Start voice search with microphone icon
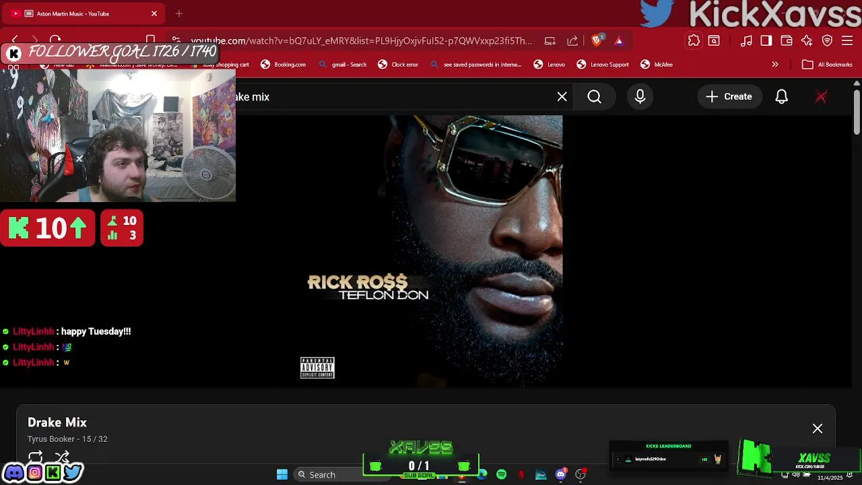 [640, 97]
